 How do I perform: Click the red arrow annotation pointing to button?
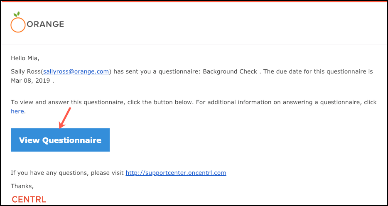pos(65,118)
